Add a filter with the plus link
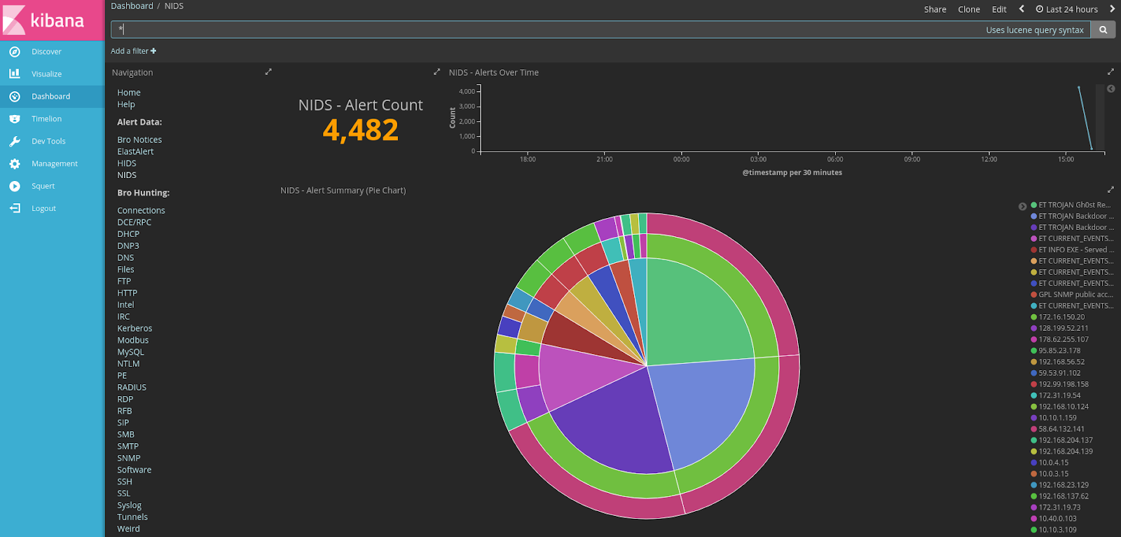The height and width of the screenshot is (537, 1121). [134, 50]
